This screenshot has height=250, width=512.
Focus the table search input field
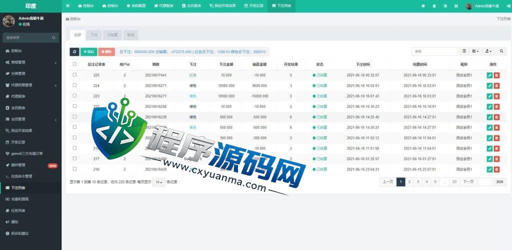point(434,51)
